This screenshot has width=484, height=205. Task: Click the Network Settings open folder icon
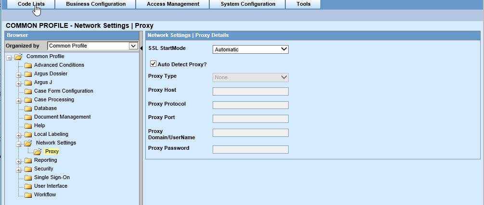point(28,143)
